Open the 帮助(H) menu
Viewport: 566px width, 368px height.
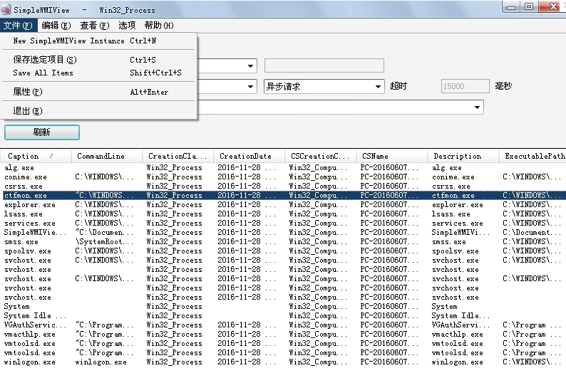159,26
